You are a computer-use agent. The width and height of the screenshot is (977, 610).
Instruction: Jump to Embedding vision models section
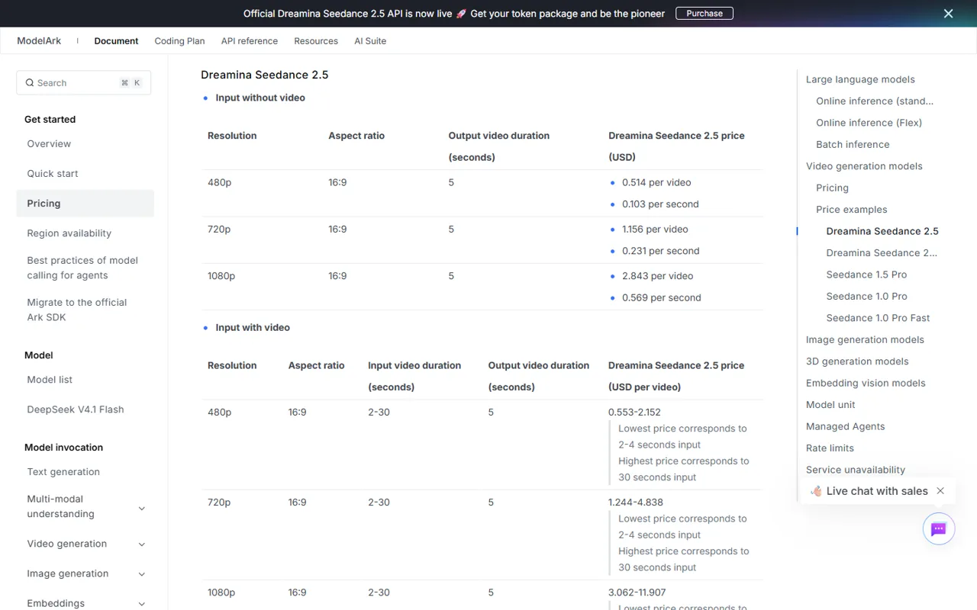click(866, 384)
